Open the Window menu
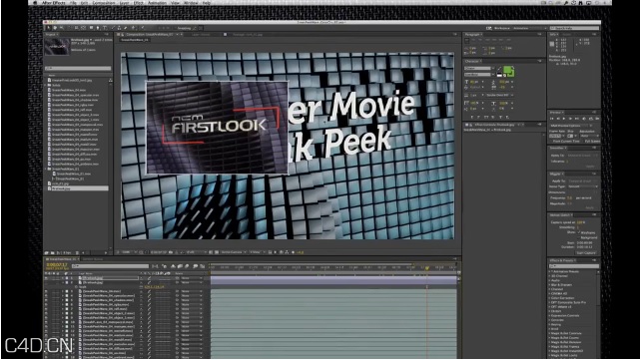 (191, 2)
